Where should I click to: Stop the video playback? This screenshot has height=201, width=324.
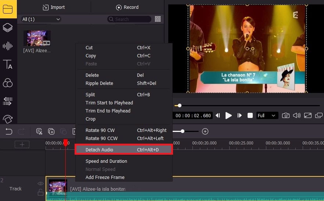coord(250,115)
